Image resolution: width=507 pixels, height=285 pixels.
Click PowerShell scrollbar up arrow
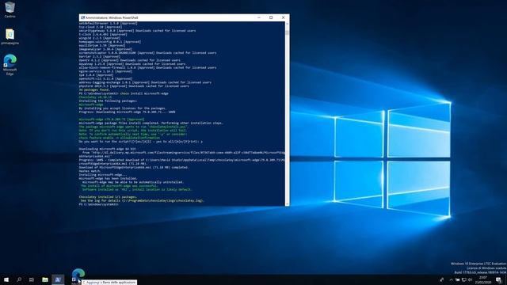287,24
